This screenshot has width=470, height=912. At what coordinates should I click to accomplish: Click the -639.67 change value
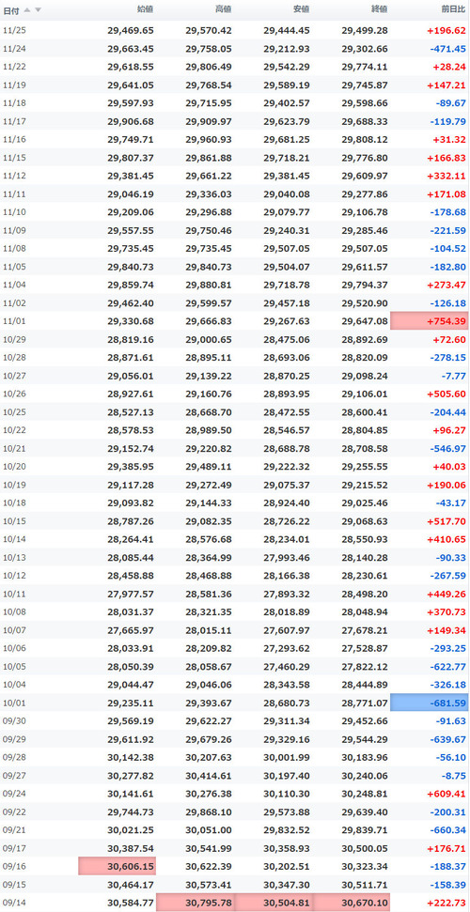click(447, 739)
